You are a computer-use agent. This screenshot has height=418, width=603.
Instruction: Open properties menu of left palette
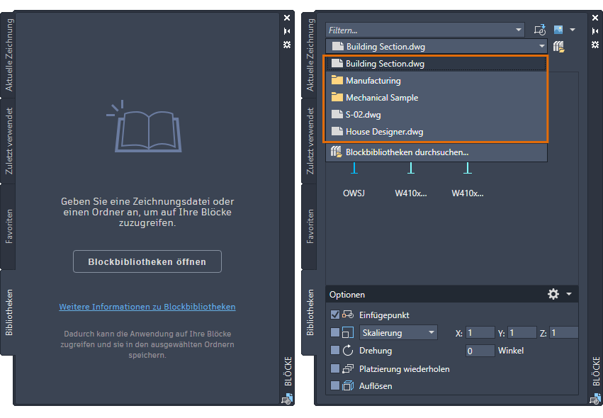pos(287,45)
